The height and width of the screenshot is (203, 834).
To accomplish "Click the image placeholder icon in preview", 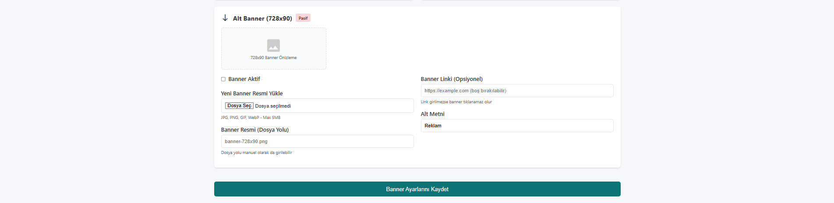I will (x=273, y=45).
